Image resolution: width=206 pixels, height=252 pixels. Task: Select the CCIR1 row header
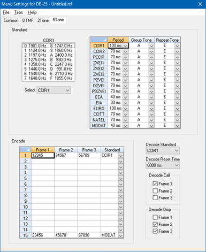point(99,45)
